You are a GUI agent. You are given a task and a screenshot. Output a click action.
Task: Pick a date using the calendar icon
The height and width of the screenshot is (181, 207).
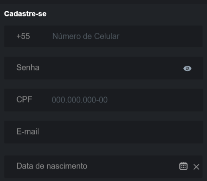(183, 166)
